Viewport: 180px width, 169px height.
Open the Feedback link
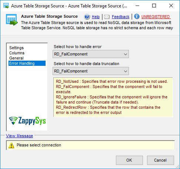pyautogui.click(x=120, y=17)
